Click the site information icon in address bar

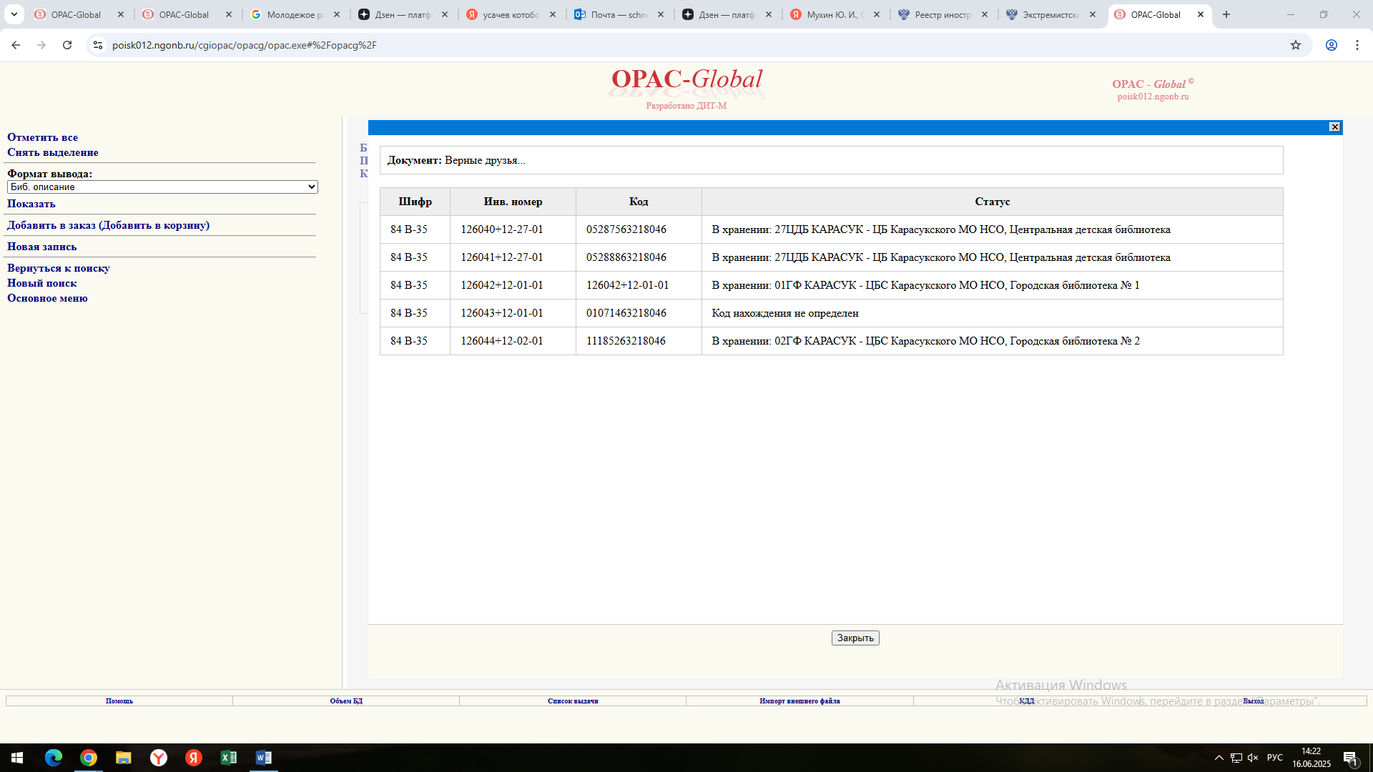pyautogui.click(x=98, y=45)
